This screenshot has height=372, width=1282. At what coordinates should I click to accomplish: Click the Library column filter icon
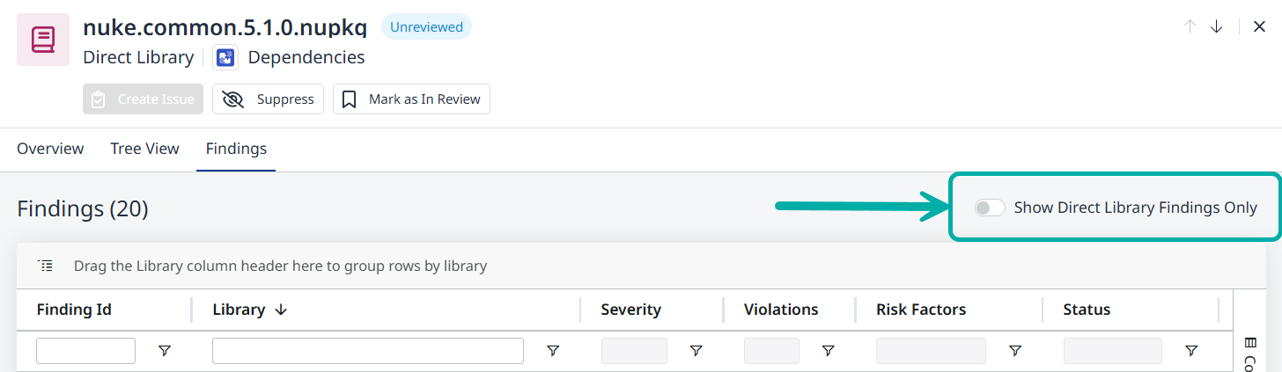point(553,351)
